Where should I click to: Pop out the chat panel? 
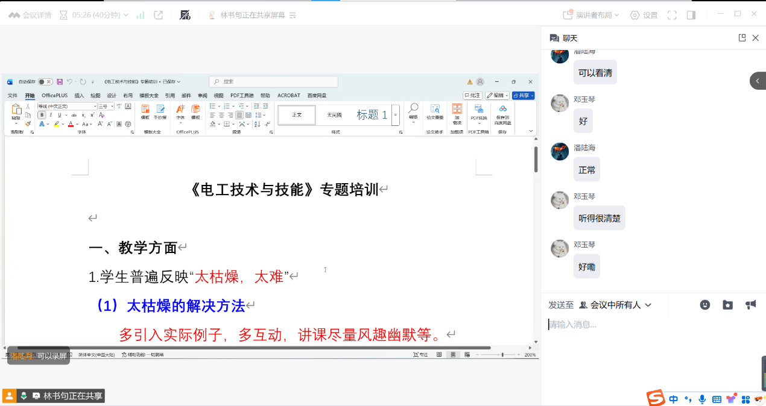(742, 38)
